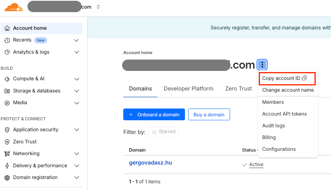Open the account switcher dropdown in header
The height and width of the screenshot is (190, 331).
[98, 7]
